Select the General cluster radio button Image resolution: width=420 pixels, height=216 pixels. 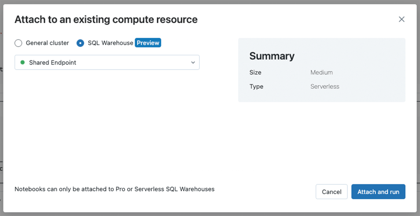pyautogui.click(x=18, y=43)
